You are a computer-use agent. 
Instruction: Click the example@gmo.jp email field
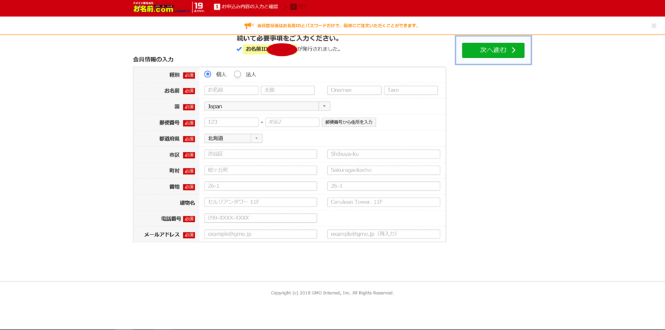(x=260, y=234)
